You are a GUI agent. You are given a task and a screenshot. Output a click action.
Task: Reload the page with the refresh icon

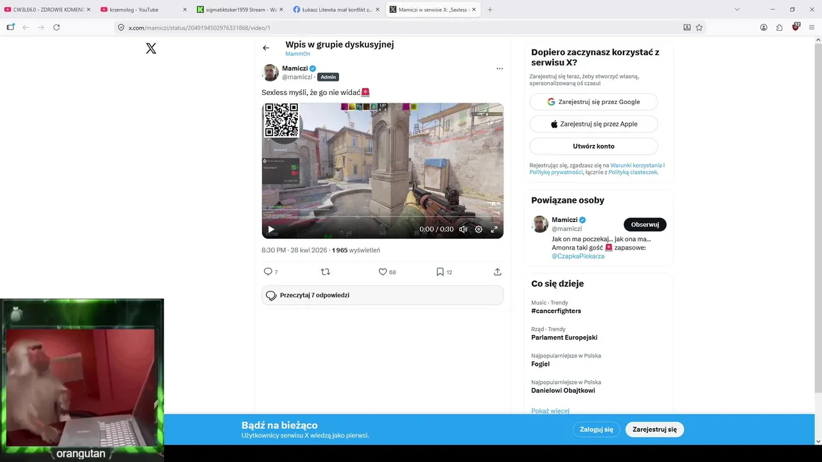click(x=57, y=28)
